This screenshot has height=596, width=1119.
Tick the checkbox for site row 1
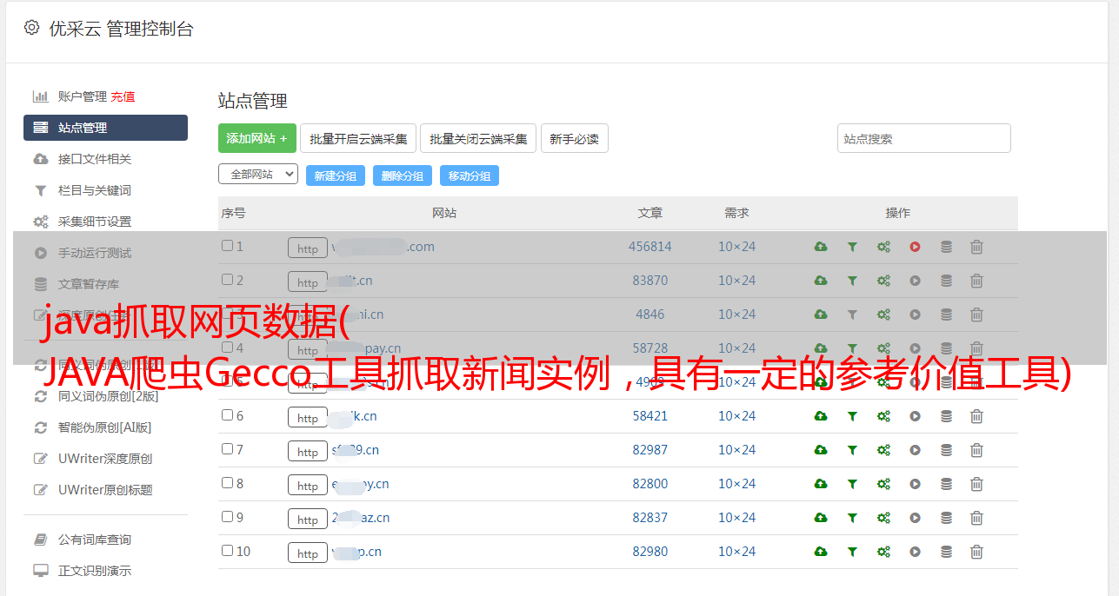[x=227, y=246]
